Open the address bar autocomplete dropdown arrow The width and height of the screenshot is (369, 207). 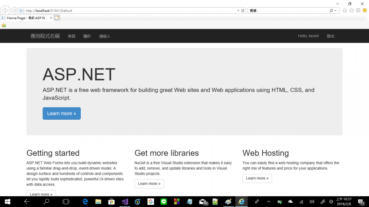[x=238, y=10]
